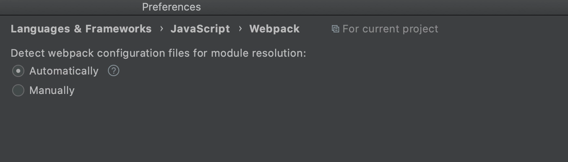The height and width of the screenshot is (162, 568).
Task: Switch webpack config detection to manual
Action: point(18,90)
